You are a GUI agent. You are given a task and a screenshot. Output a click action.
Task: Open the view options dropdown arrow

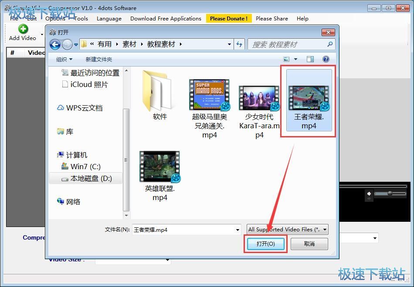296,59
